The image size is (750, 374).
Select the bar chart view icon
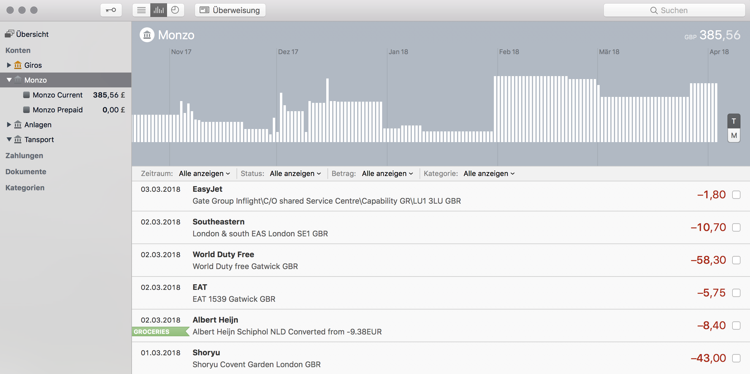(x=158, y=10)
